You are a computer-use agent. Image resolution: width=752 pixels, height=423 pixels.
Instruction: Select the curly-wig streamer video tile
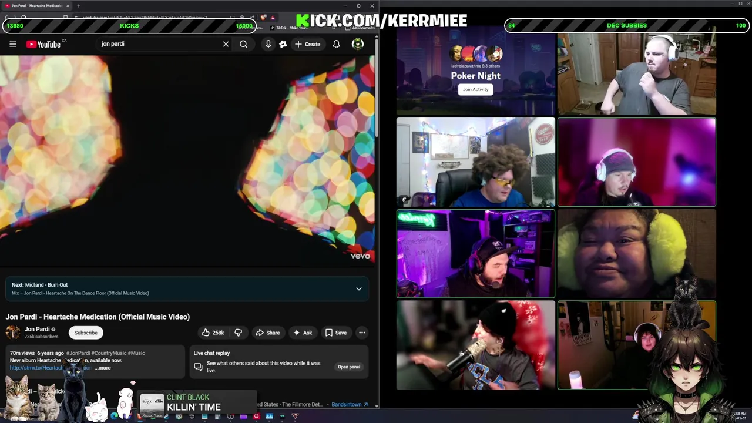coord(475,162)
